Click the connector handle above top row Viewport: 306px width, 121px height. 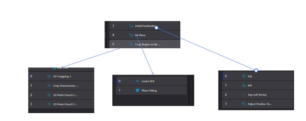pyautogui.click(x=256, y=70)
